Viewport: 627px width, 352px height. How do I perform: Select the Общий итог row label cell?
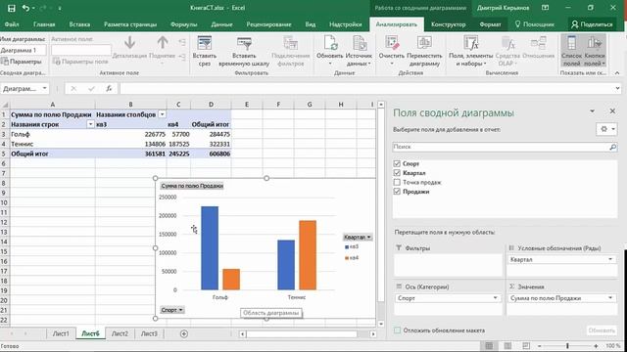point(52,154)
